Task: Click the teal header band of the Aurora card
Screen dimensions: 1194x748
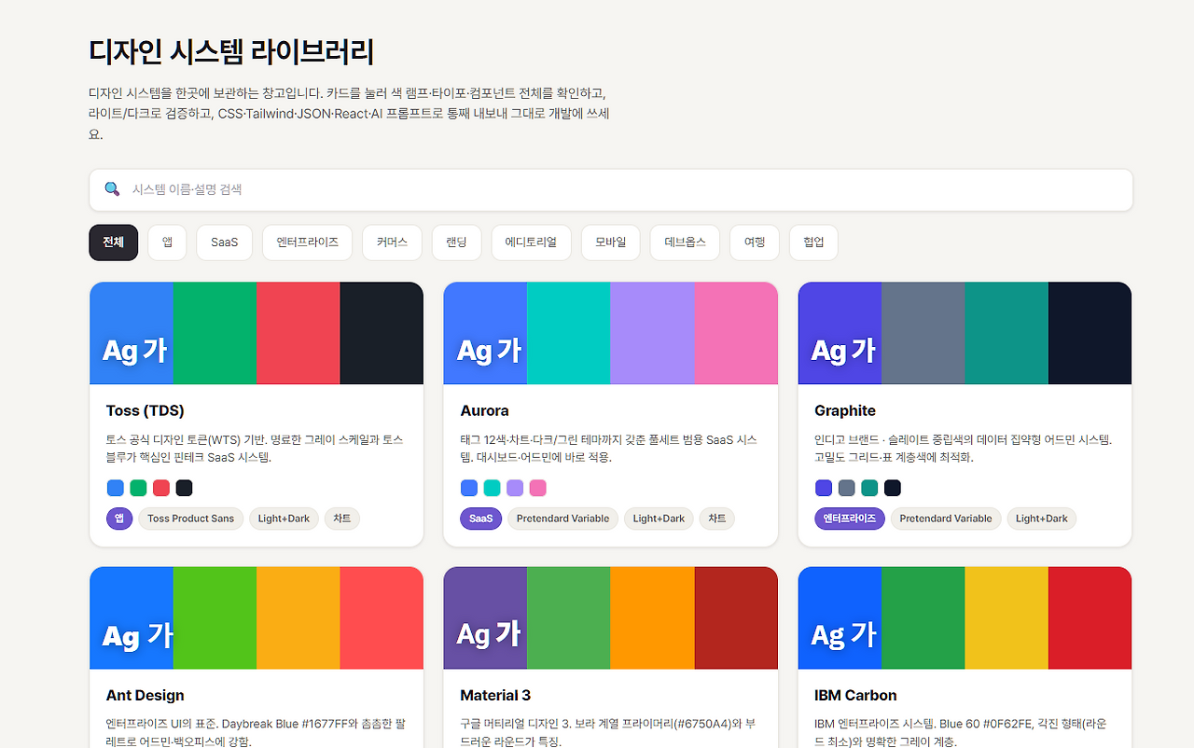Action: (569, 333)
